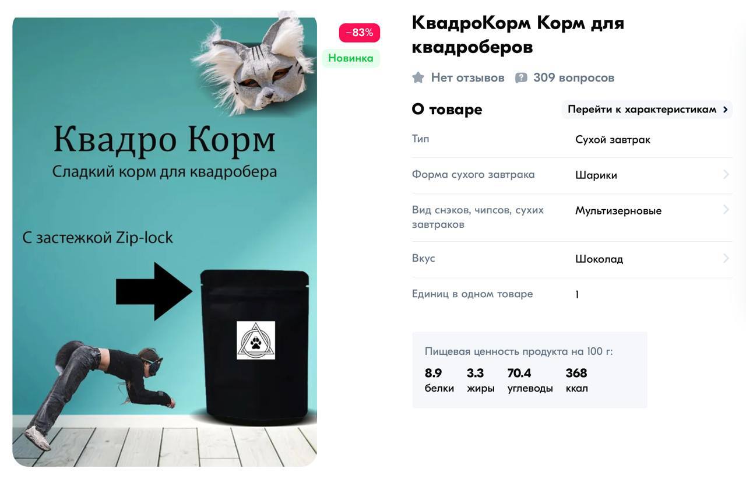Open the Нет отзывов reviews link

(x=467, y=78)
